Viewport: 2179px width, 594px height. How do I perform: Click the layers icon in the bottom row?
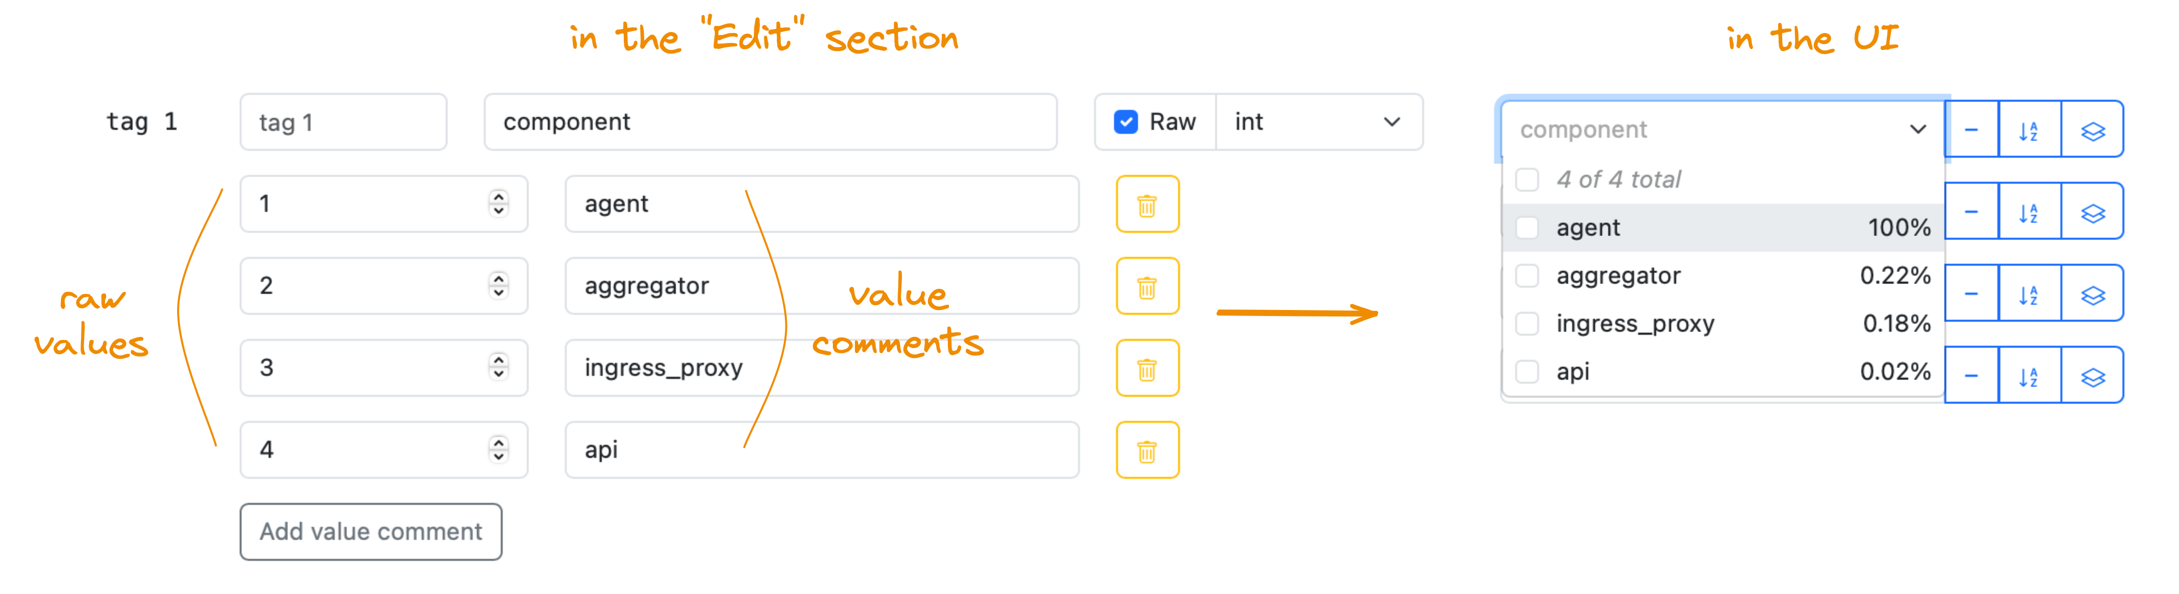(x=2092, y=376)
